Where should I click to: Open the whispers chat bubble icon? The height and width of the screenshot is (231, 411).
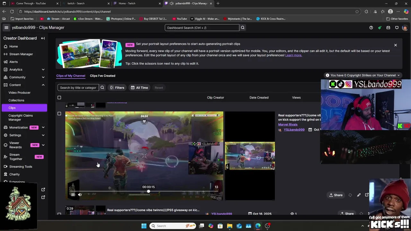tap(397, 28)
